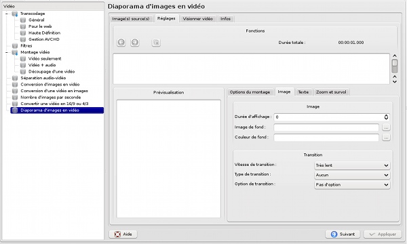
Task: Click the Couleur de fond text field
Action: (x=326, y=138)
